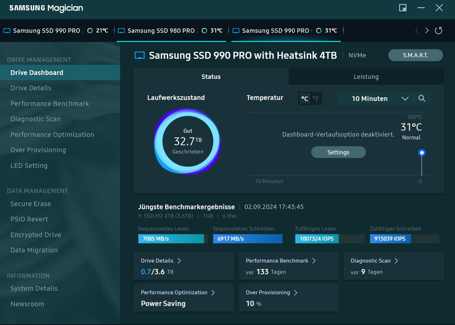
Task: Click the 6917 MB/s sequential write bar
Action: coord(248,239)
